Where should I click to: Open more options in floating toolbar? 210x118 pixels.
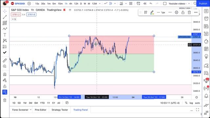(196, 12)
